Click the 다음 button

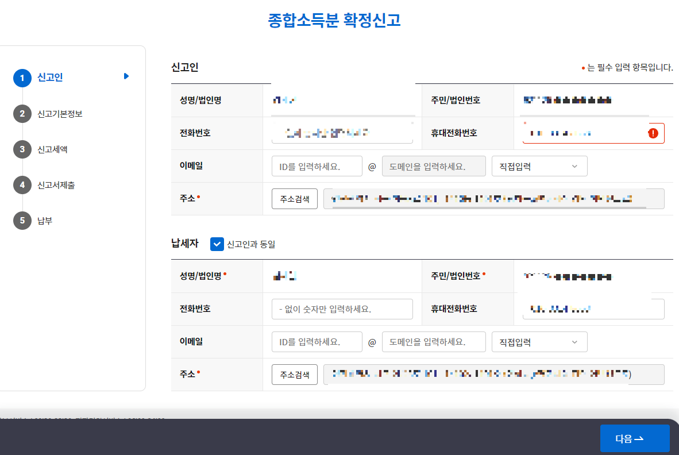pos(635,438)
